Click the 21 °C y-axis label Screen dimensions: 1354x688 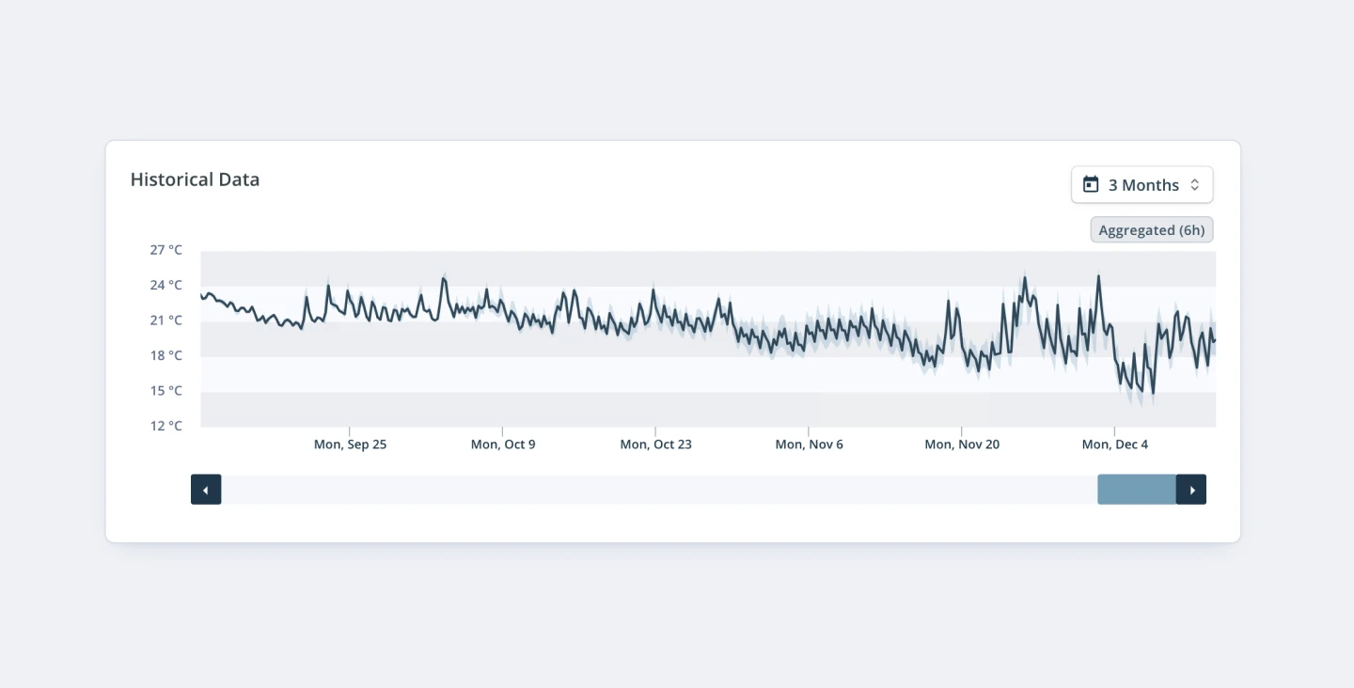pyautogui.click(x=166, y=321)
